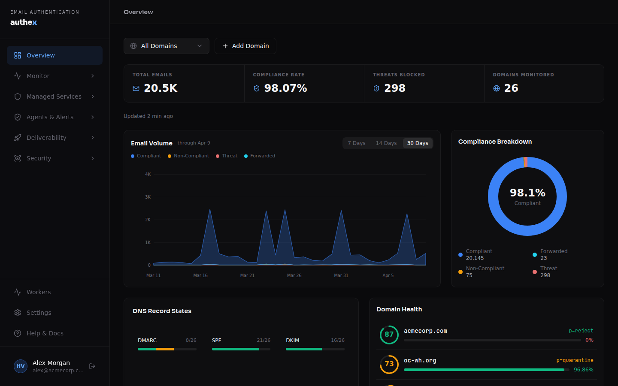Click the Threat legend dot in Compliance Breakdown
This screenshot has height=386, width=618.
click(535, 272)
